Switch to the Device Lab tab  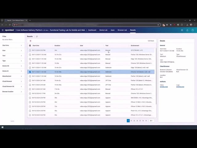pyautogui.click(x=103, y=30)
